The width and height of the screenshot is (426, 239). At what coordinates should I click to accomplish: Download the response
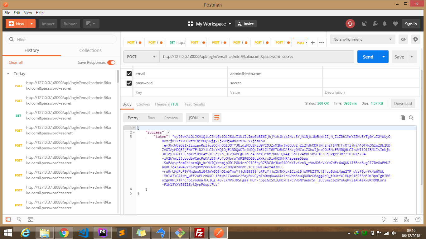[x=403, y=104]
